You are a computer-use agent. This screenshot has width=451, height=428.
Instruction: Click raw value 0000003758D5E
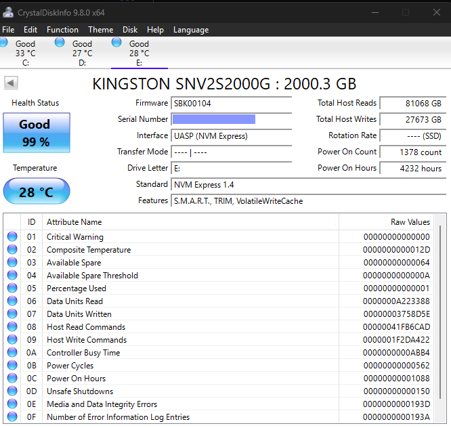[x=396, y=314]
